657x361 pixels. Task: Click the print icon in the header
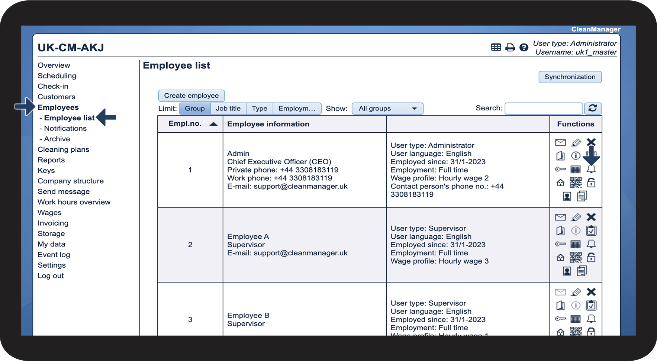(x=510, y=48)
